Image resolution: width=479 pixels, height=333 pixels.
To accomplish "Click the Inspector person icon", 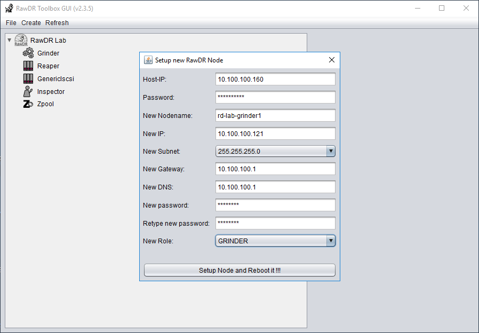I will (28, 91).
